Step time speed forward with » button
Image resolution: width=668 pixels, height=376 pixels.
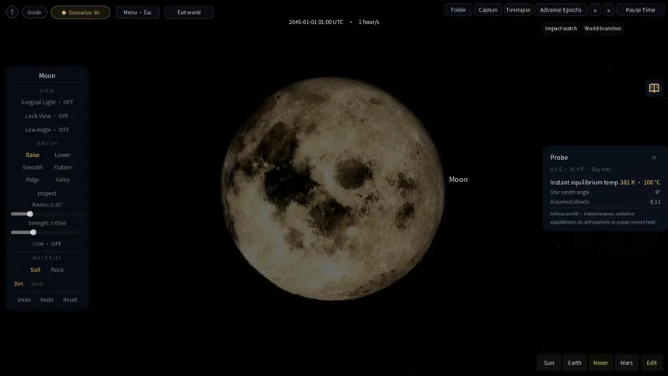pyautogui.click(x=608, y=10)
